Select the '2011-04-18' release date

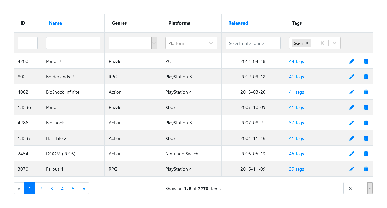(253, 61)
